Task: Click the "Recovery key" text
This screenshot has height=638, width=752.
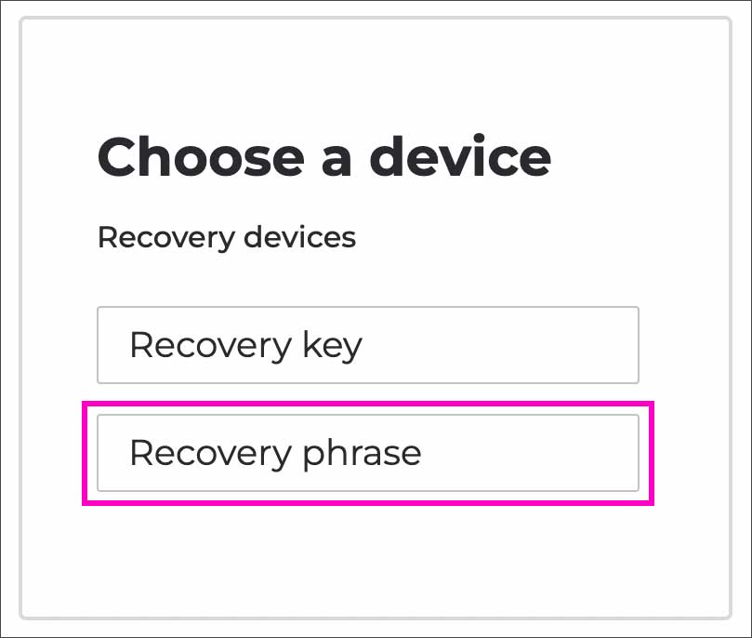Action: [245, 345]
